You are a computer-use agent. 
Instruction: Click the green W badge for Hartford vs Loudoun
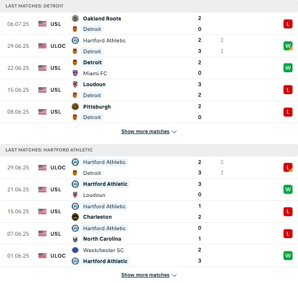pos(288,189)
